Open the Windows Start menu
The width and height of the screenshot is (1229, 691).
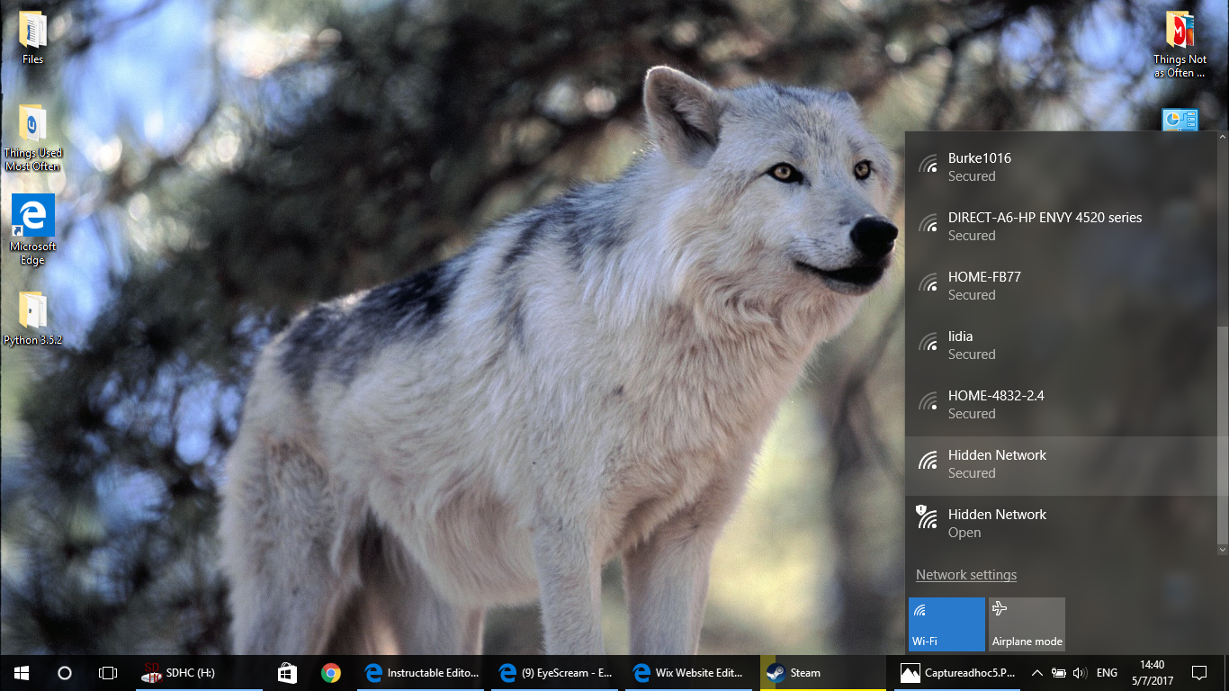(22, 672)
